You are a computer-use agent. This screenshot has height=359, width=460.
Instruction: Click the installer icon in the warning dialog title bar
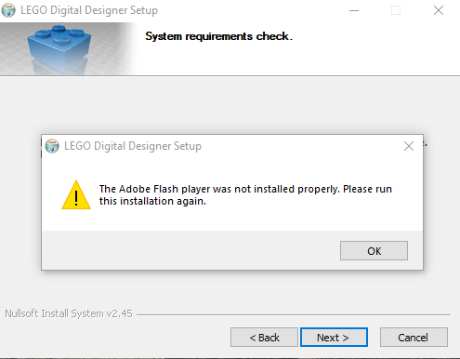pyautogui.click(x=52, y=146)
